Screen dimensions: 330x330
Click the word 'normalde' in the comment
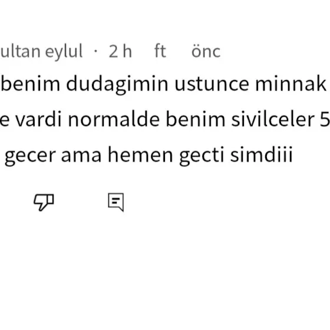point(114,120)
